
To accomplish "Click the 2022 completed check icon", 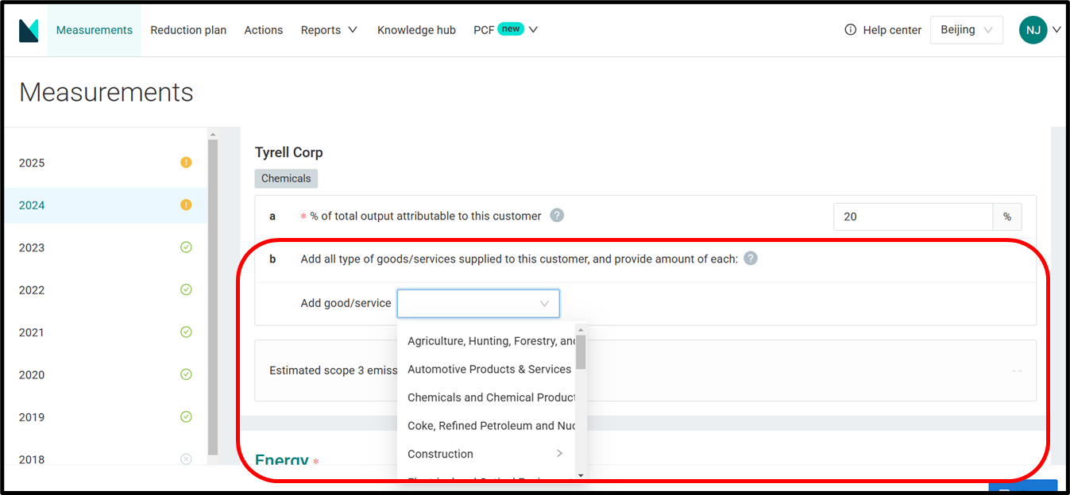I will [186, 290].
